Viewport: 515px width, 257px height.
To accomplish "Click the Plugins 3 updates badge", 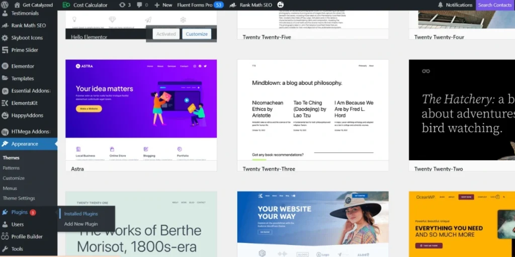I will 33,212.
